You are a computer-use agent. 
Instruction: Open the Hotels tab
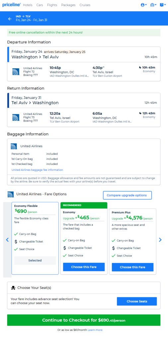[x=28, y=5]
